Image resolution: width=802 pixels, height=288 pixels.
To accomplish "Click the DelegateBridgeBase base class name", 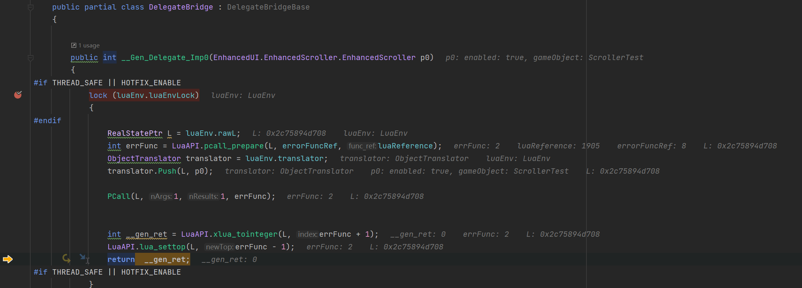I will (268, 7).
